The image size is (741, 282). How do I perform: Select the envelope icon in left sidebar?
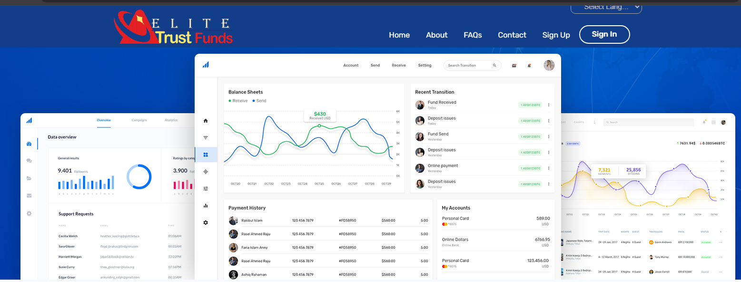pyautogui.click(x=29, y=195)
